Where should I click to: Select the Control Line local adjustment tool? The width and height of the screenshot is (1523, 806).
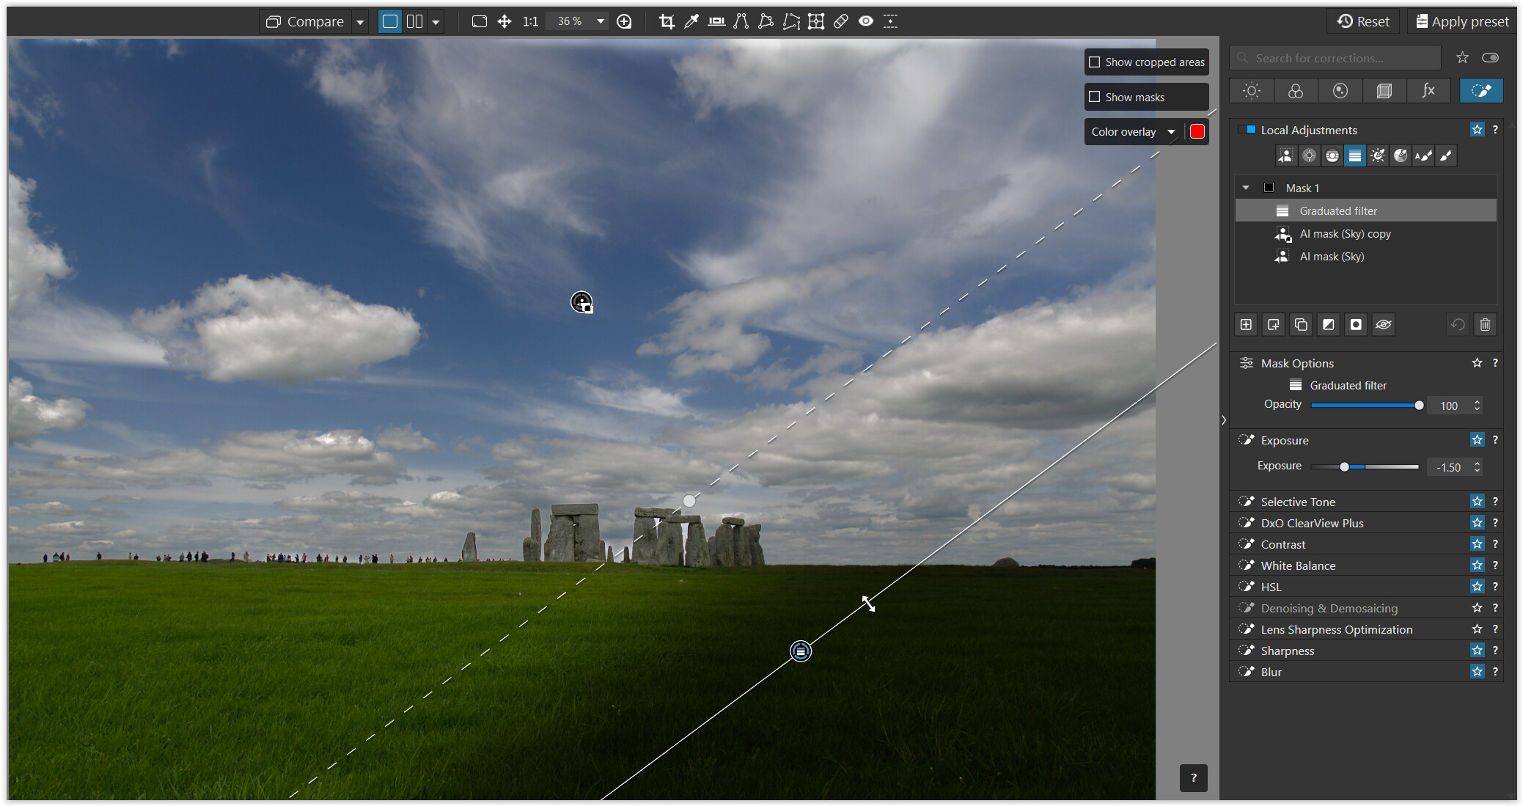pos(1332,155)
